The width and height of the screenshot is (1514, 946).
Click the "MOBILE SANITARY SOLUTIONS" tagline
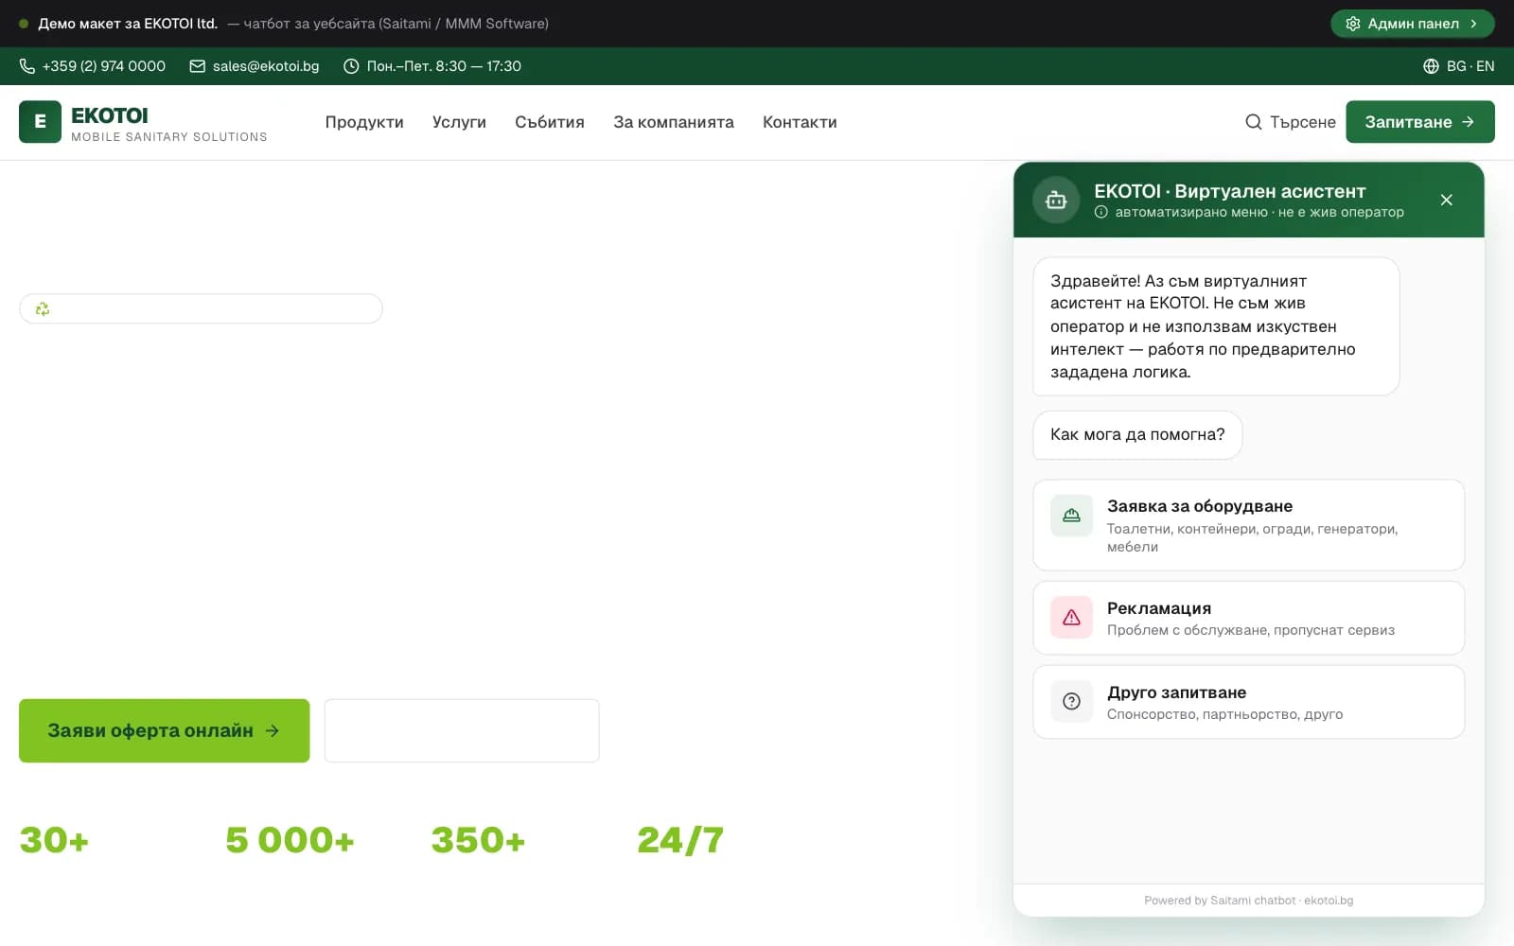169,137
